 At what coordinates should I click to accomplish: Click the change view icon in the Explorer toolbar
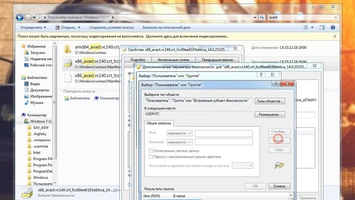coord(306,27)
